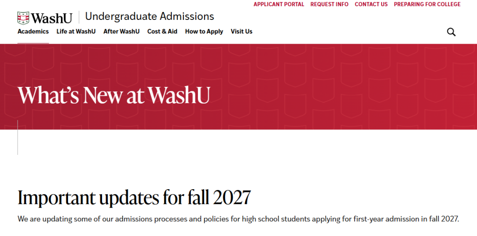Click the WashU shield crest icon
Viewport: 477px width, 236px height.
23,18
